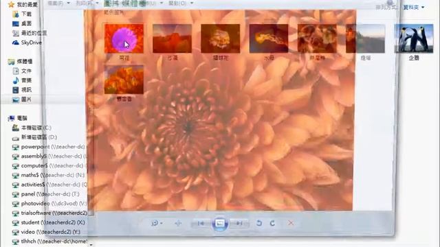The image size is (440, 247).
Task: Click the 我的最愛 favorites star icon
Action: pos(11,5)
